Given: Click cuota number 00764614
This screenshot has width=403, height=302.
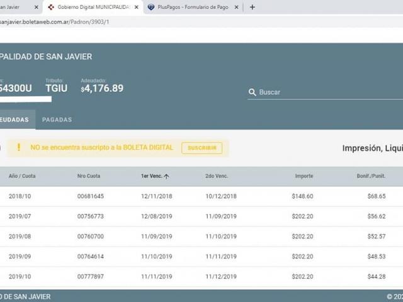Looking at the screenshot, I should (91, 256).
